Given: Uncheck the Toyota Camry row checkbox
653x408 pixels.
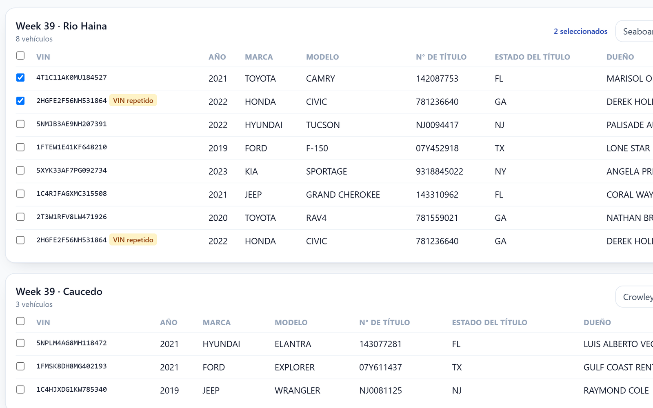Looking at the screenshot, I should pyautogui.click(x=20, y=78).
